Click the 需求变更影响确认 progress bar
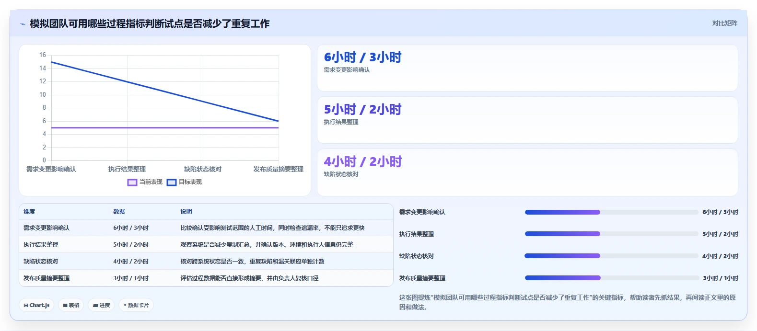 [x=611, y=212]
